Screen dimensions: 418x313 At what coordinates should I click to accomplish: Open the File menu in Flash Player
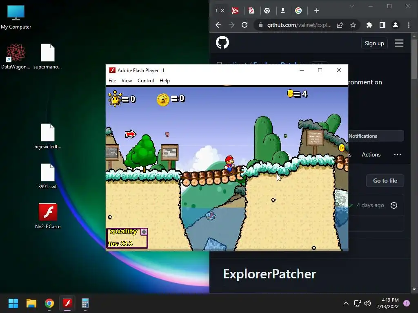(112, 81)
